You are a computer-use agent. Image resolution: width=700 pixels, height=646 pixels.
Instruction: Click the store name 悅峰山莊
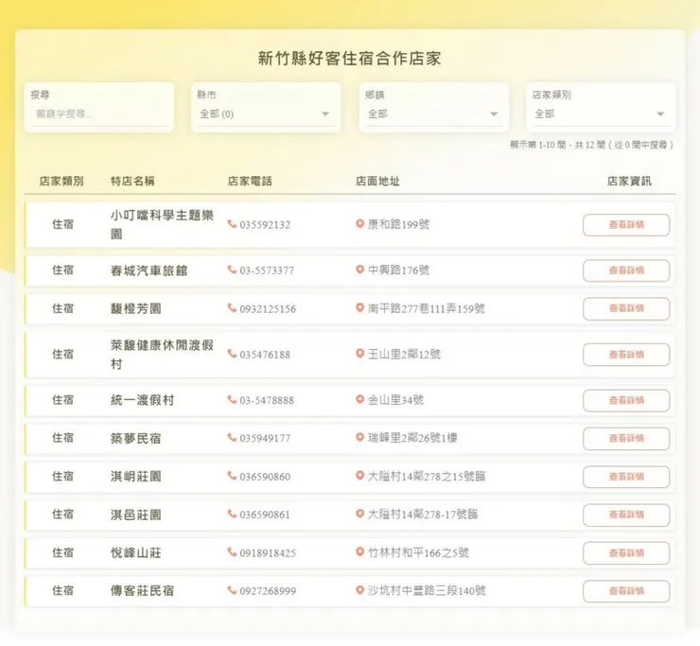[135, 552]
